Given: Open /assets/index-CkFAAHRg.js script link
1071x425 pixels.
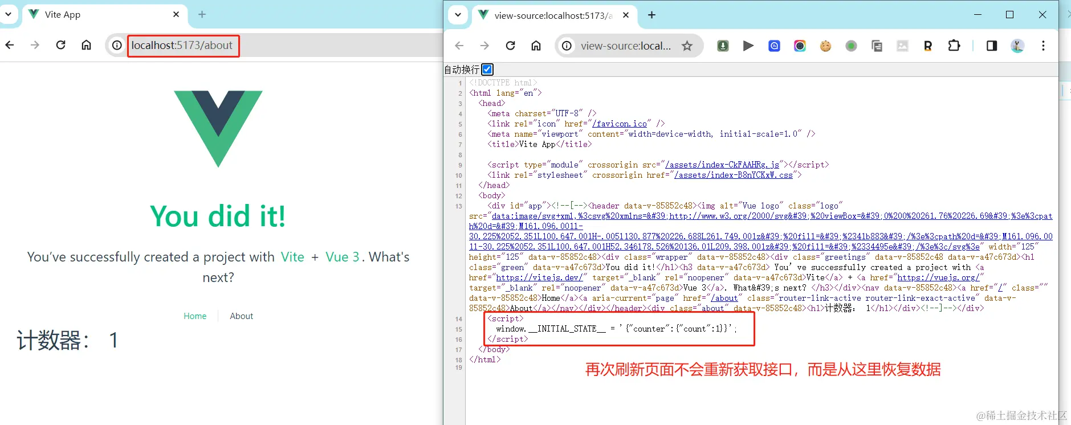Looking at the screenshot, I should click(x=722, y=165).
